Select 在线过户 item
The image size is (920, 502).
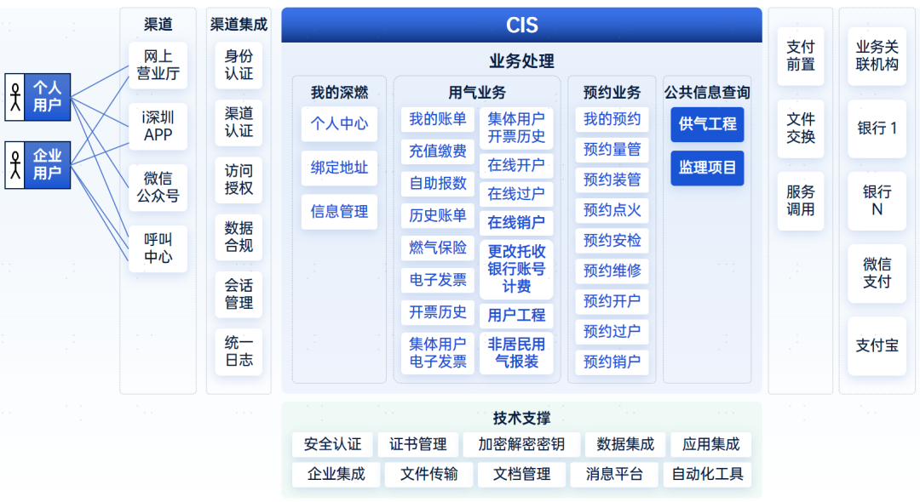pyautogui.click(x=516, y=195)
